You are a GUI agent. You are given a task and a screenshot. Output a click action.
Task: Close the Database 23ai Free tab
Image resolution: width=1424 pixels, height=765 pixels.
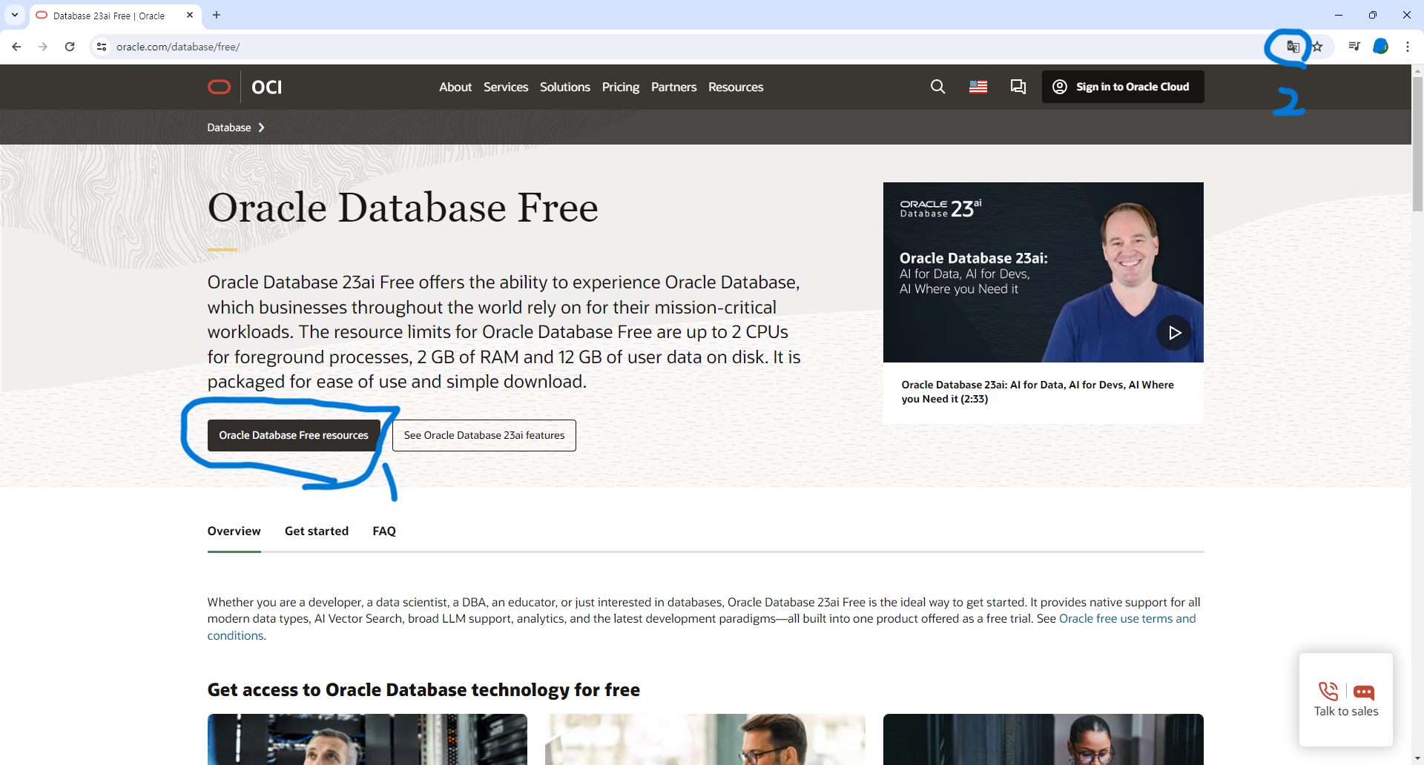tap(190, 15)
